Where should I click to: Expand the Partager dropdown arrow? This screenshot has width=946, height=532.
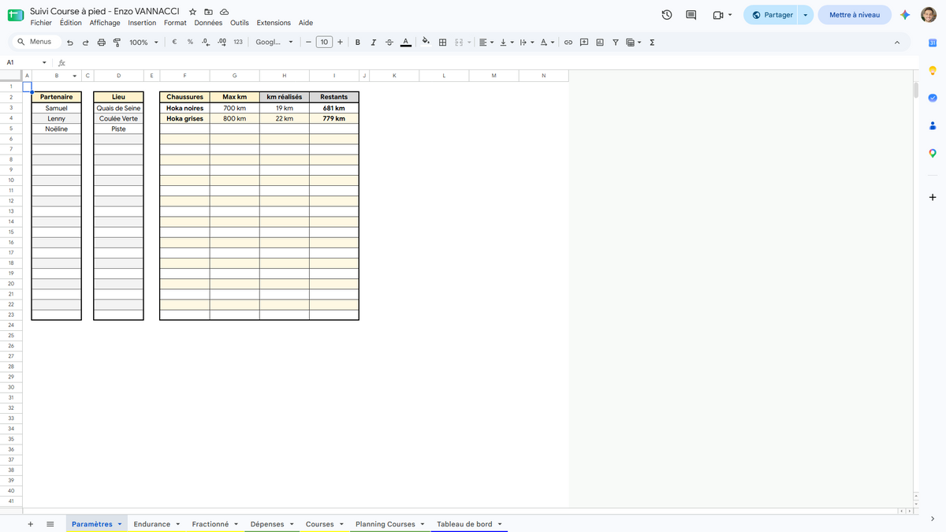pyautogui.click(x=805, y=15)
